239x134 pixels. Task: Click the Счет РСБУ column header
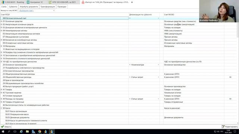coord(64,15)
